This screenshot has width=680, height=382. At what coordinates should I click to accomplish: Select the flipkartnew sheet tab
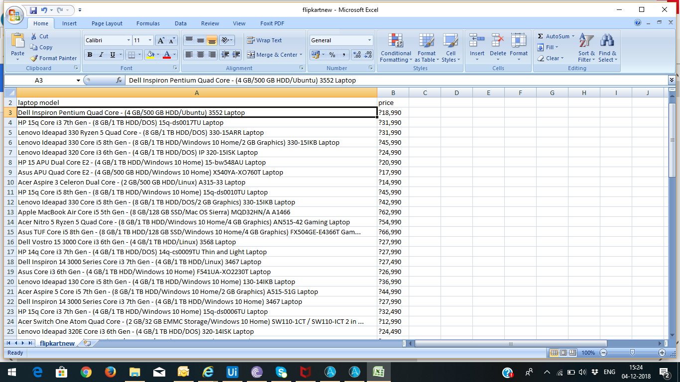(57, 343)
